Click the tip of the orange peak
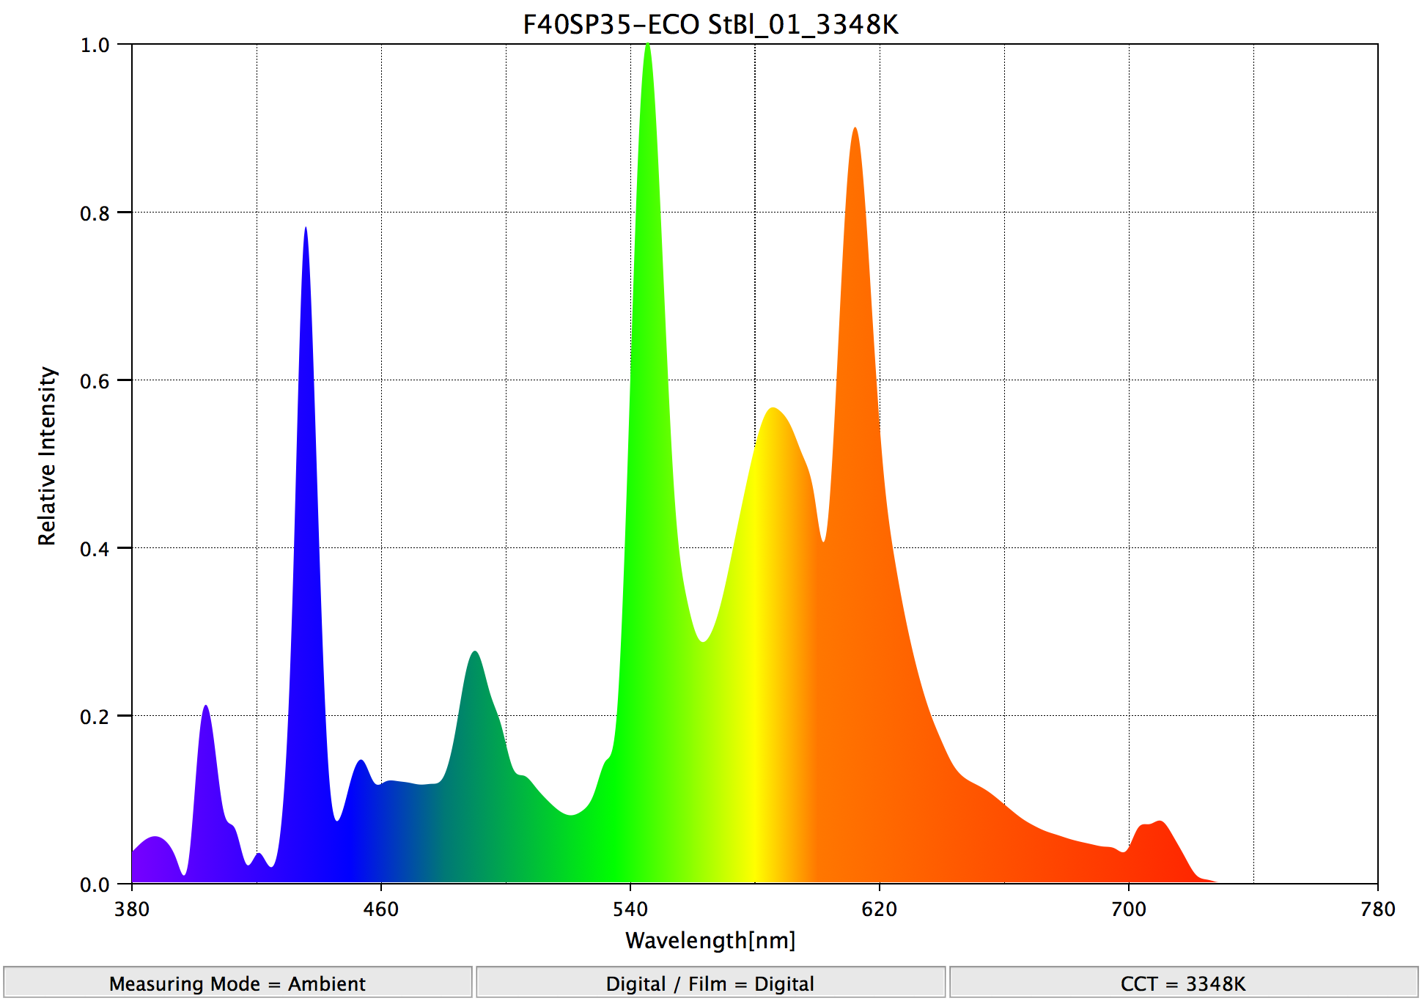Viewport: 1422px width, 1001px height. 855,130
